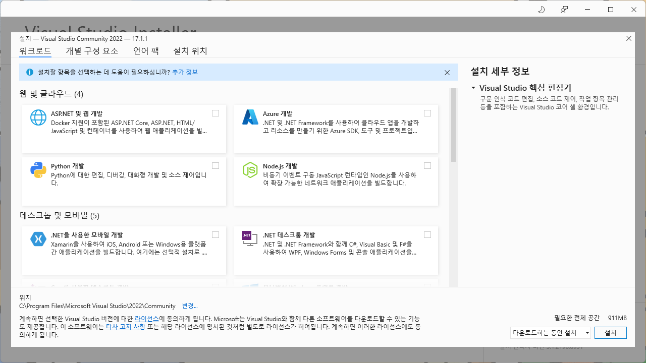Click the Xamarin .NET mobile development icon
The width and height of the screenshot is (646, 363).
point(38,239)
